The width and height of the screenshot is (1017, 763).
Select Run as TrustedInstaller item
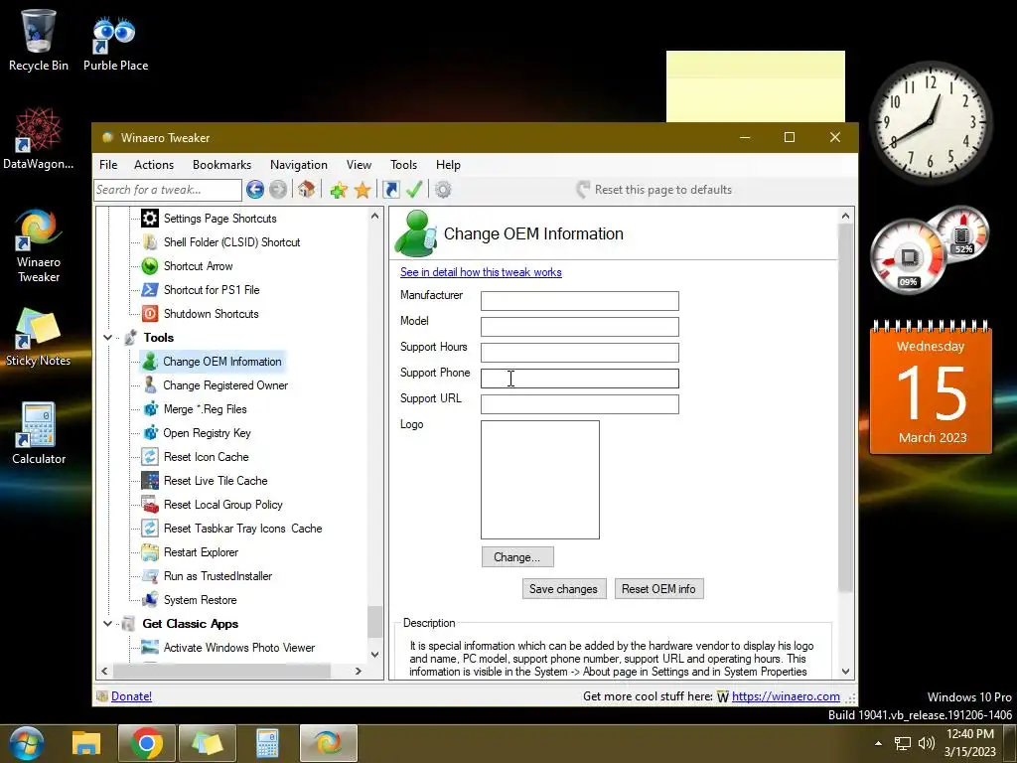pyautogui.click(x=218, y=576)
